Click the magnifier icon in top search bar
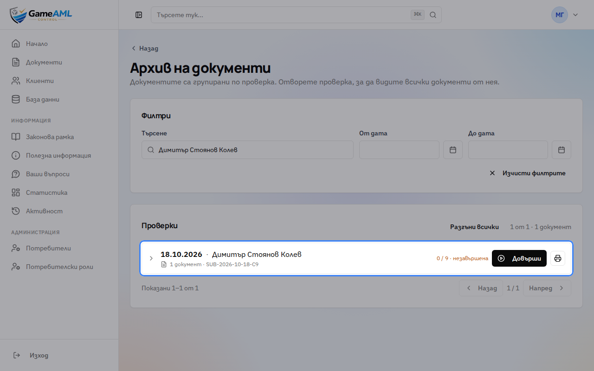The image size is (594, 371). tap(433, 15)
